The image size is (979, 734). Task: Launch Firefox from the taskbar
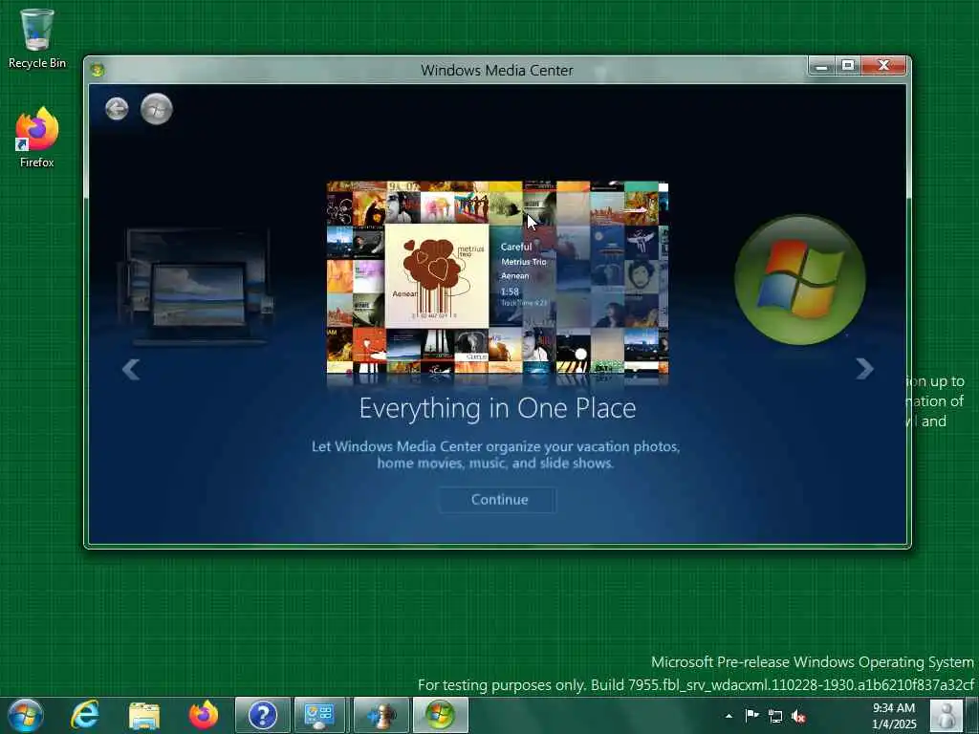point(204,715)
